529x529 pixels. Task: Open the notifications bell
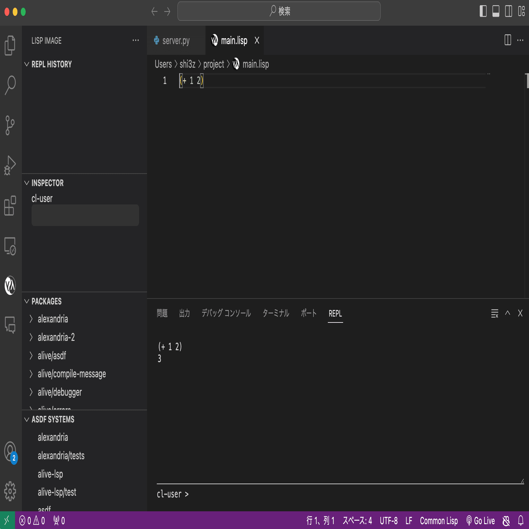(521, 520)
